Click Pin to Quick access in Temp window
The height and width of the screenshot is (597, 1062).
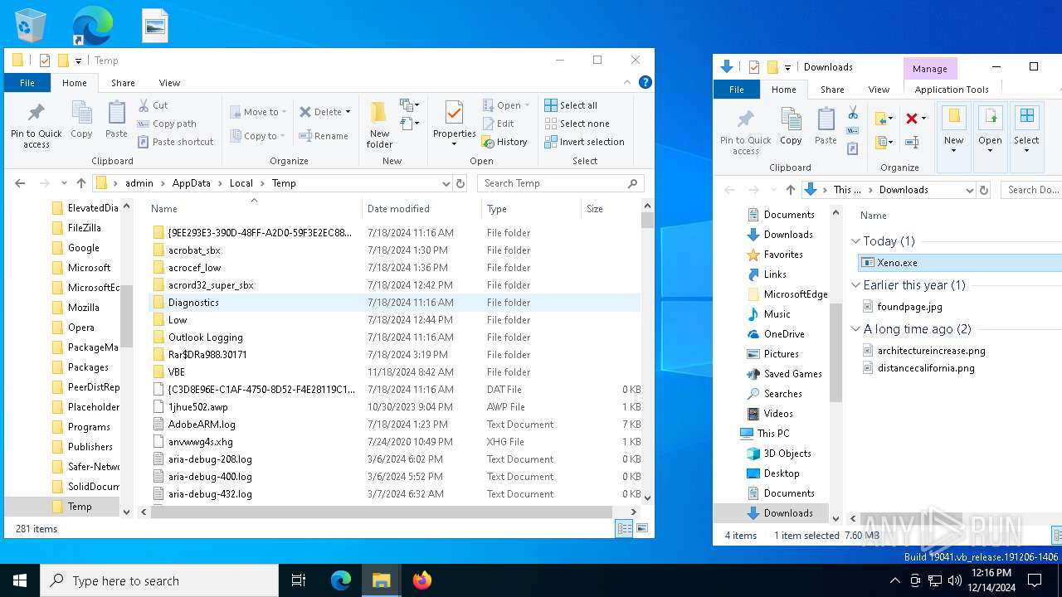[37, 125]
